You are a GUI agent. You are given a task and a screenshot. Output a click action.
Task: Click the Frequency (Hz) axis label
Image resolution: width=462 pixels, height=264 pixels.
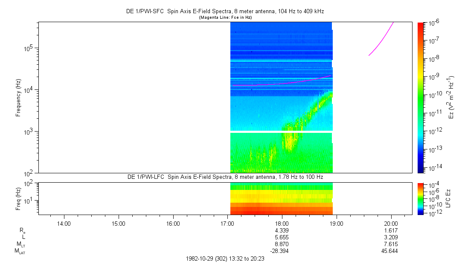coord(18,97)
